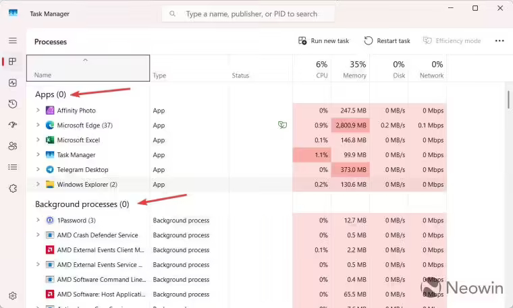
Task: Open App history from sidebar
Action: [12, 104]
